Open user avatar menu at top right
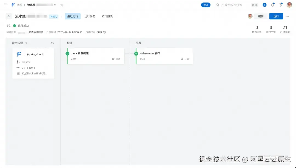 tap(289, 5)
